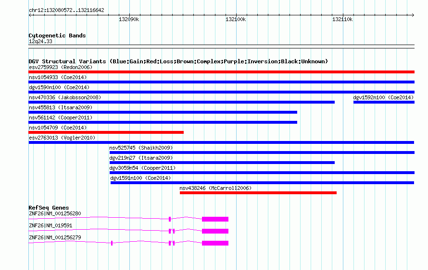Click the 132090k ruler tick label

(129, 19)
